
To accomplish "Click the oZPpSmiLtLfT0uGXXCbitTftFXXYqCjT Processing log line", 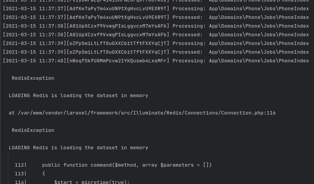I will pyautogui.click(x=156, y=43).
